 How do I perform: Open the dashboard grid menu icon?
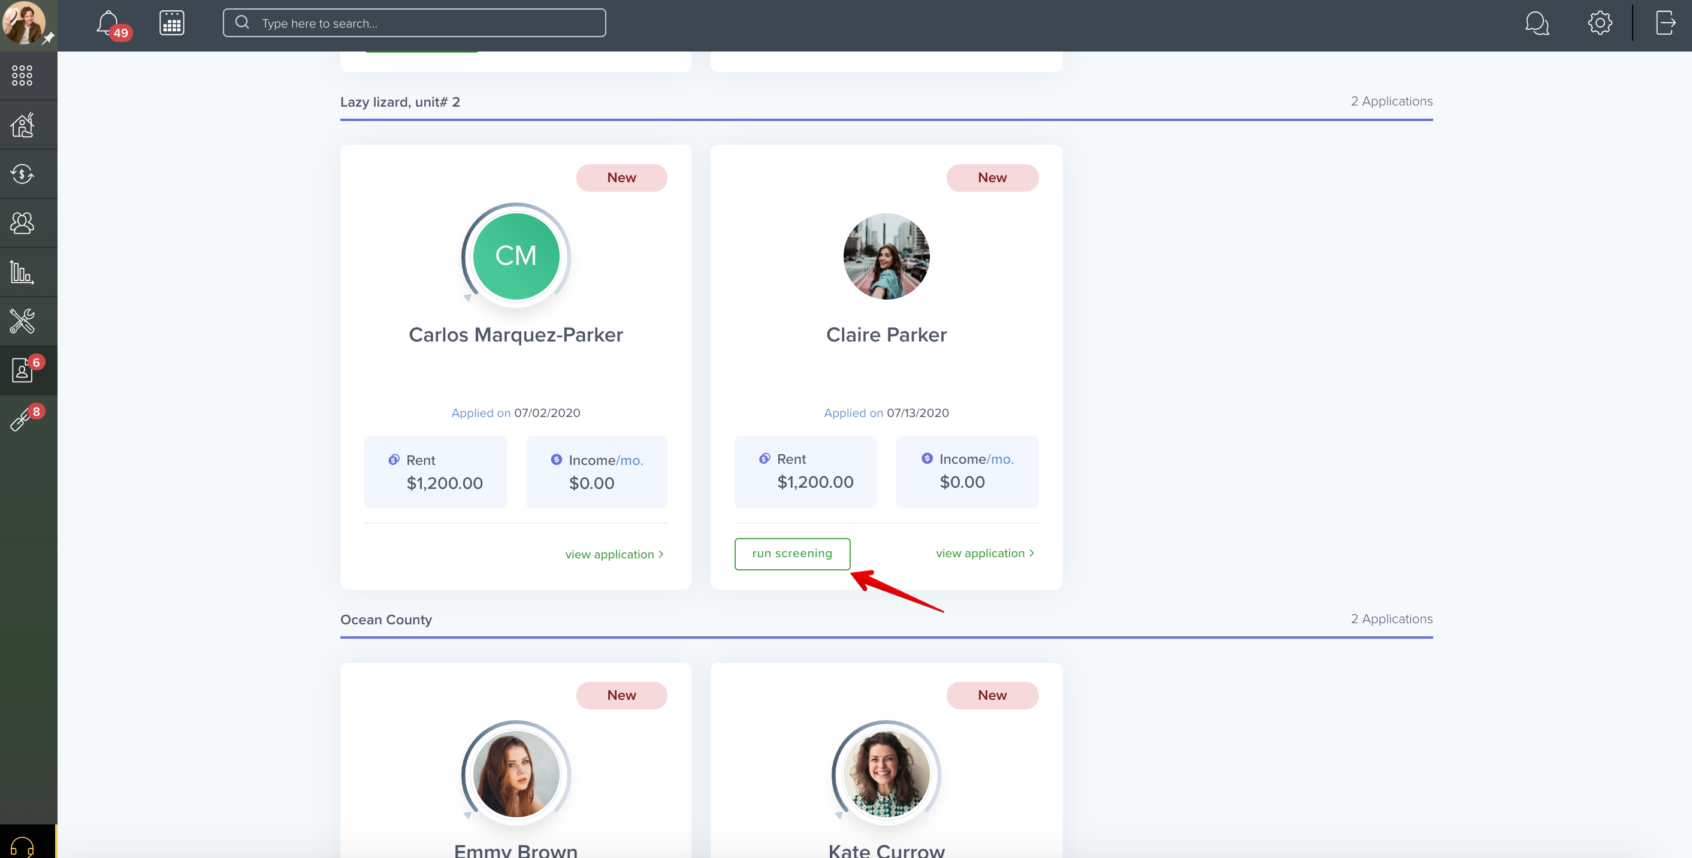[x=22, y=75]
